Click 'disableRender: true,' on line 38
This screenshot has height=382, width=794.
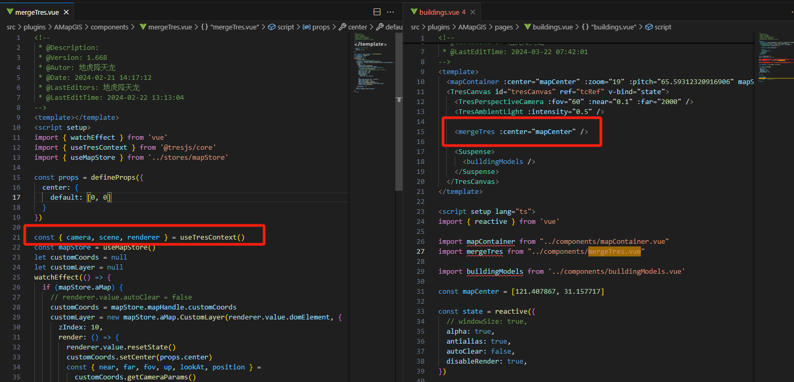(x=487, y=361)
